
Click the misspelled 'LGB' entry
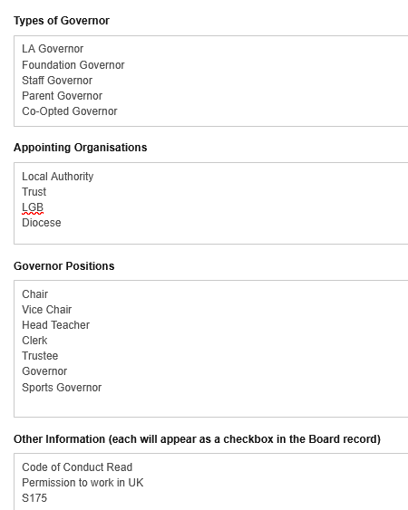33,207
